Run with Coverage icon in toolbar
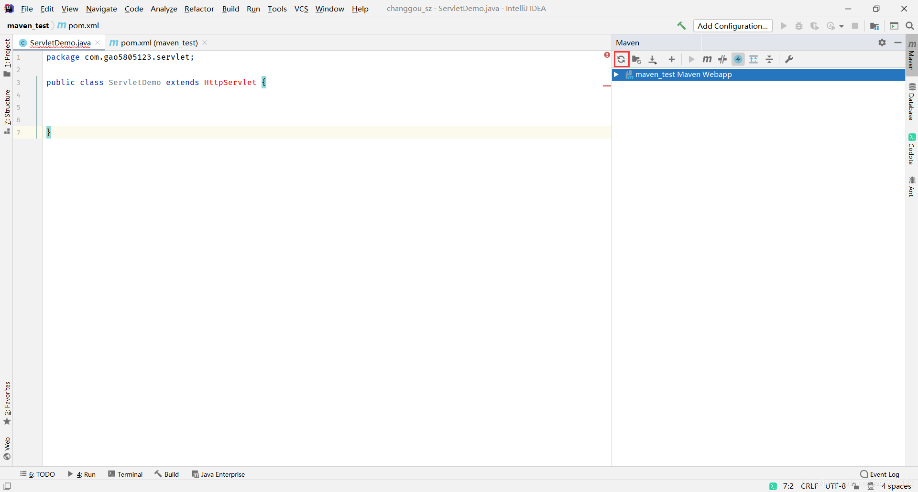The height and width of the screenshot is (492, 918). [815, 26]
